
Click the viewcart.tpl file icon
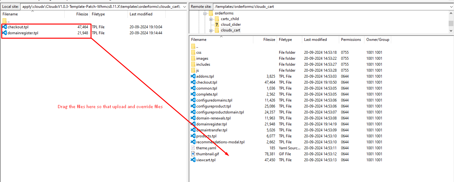(x=193, y=160)
